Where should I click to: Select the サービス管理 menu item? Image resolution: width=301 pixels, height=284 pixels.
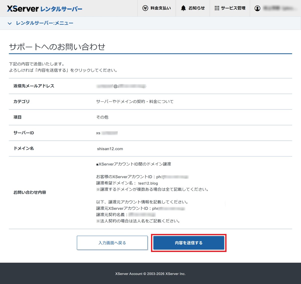[x=230, y=8]
